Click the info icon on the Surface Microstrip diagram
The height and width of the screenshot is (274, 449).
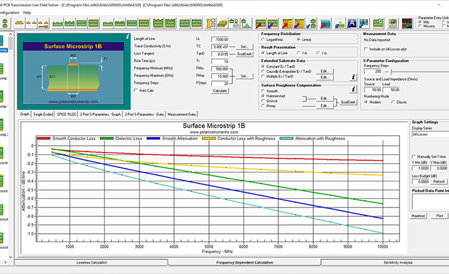tap(128, 36)
